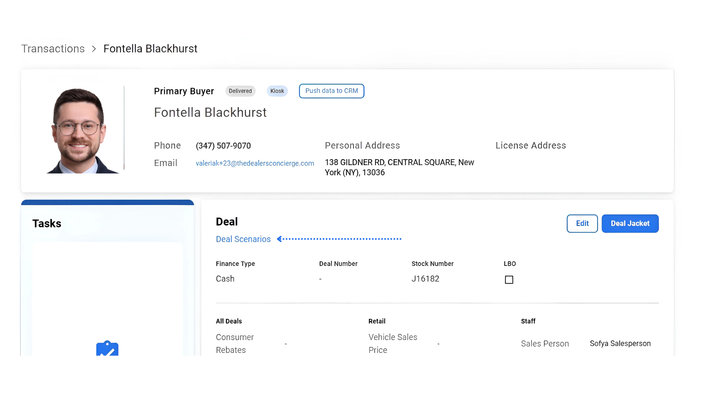Screen dimensions: 701x394
Task: Click the Delivered status badge
Action: pyautogui.click(x=240, y=91)
